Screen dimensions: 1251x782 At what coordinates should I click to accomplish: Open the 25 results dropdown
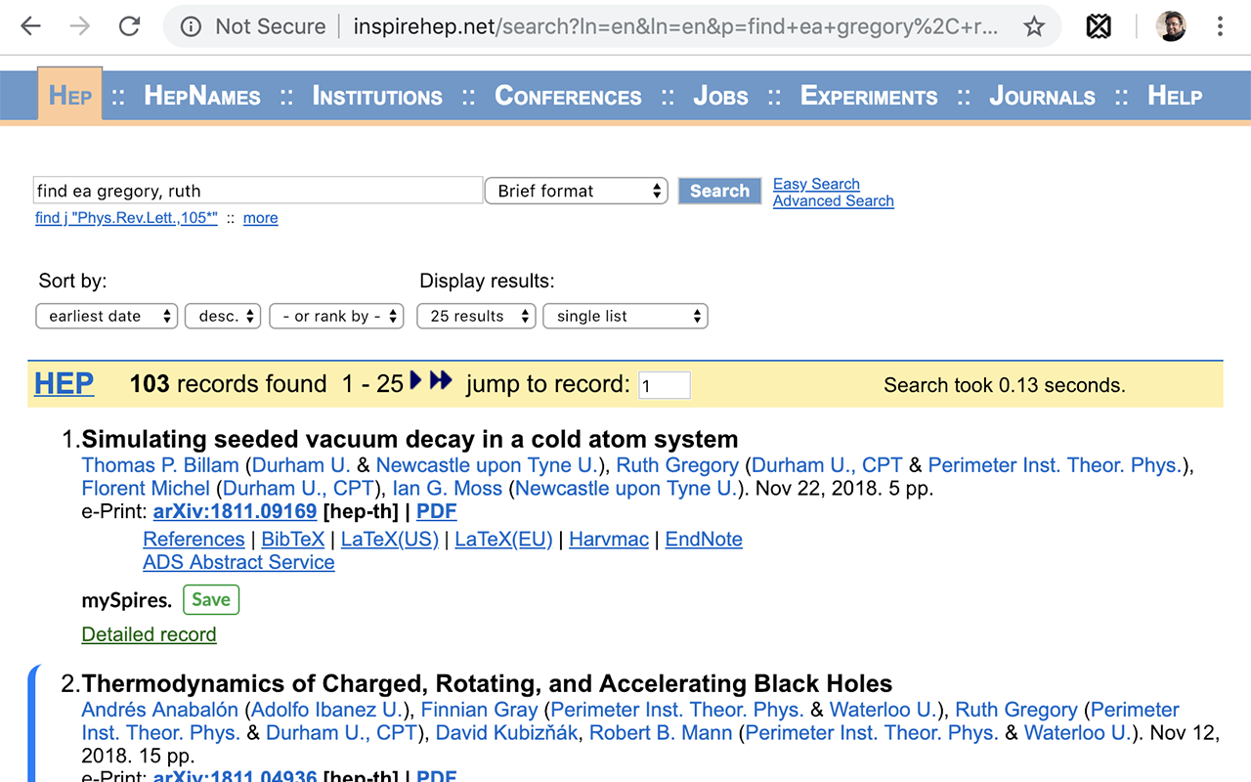tap(476, 316)
